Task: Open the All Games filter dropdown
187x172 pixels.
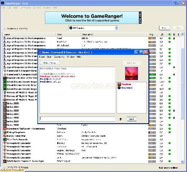Action: pos(116,28)
